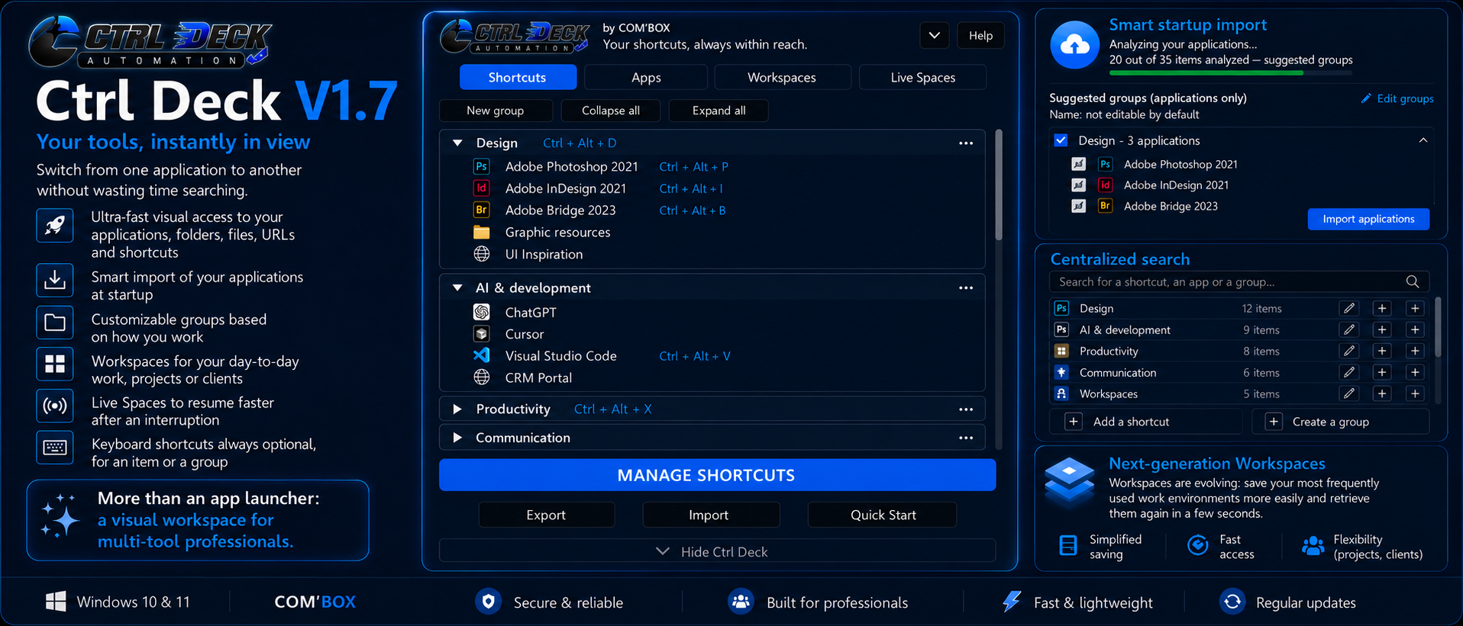Switch to the Shortcuts tab
The image size is (1463, 626).
518,77
